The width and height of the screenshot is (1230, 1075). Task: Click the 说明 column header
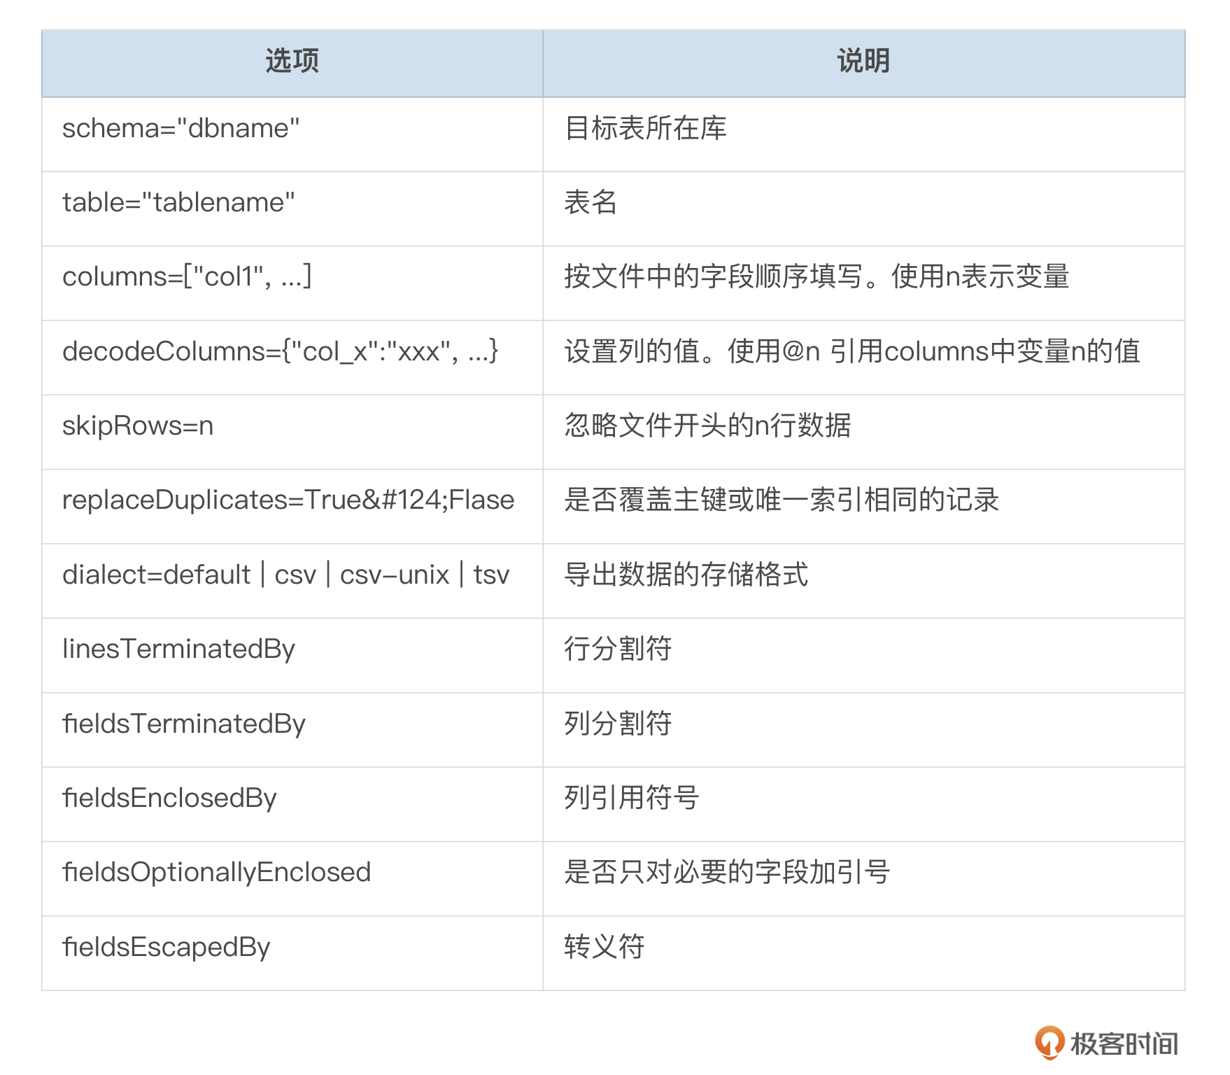[x=863, y=62]
